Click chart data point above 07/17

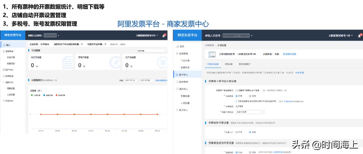pyautogui.click(x=91, y=114)
